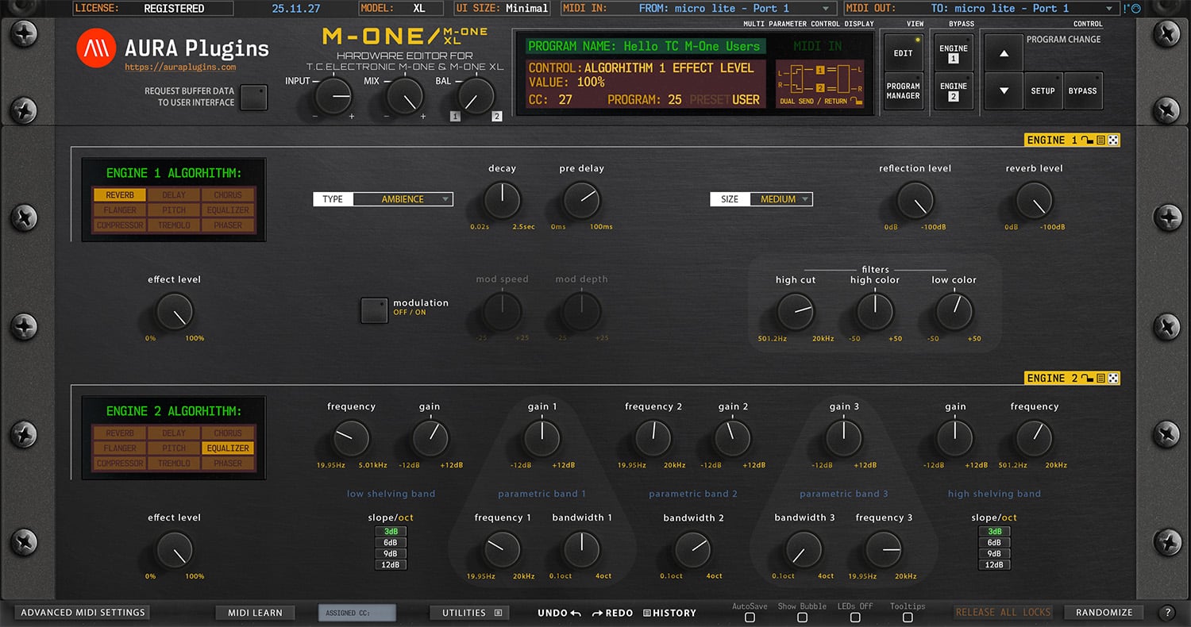Screen dimensions: 1191x627
Task: Switch to the PROGRAM MANAGER view
Action: coord(904,90)
